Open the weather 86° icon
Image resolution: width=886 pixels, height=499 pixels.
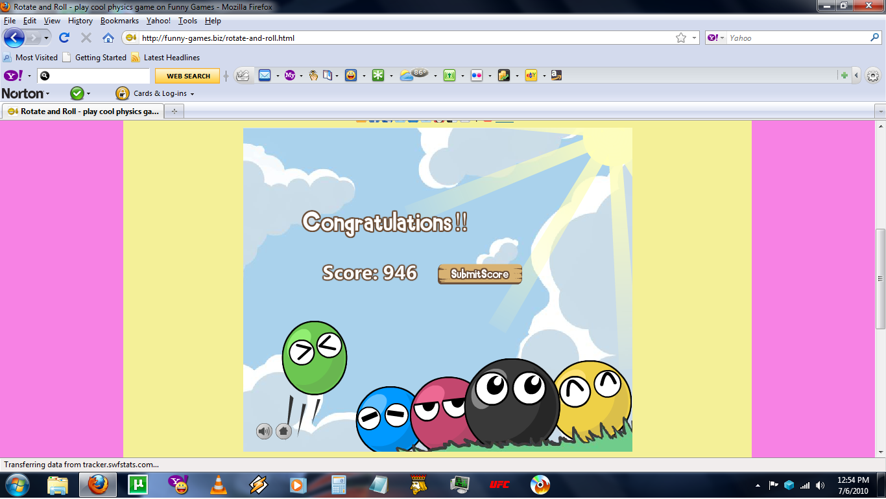tap(414, 75)
